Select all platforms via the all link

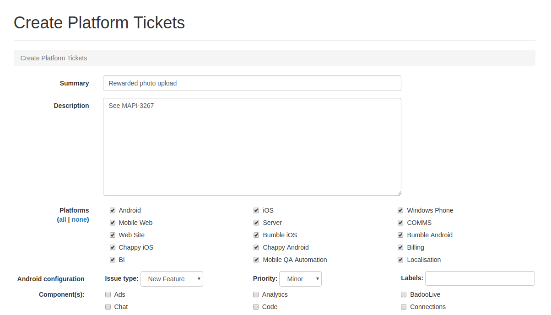(63, 219)
